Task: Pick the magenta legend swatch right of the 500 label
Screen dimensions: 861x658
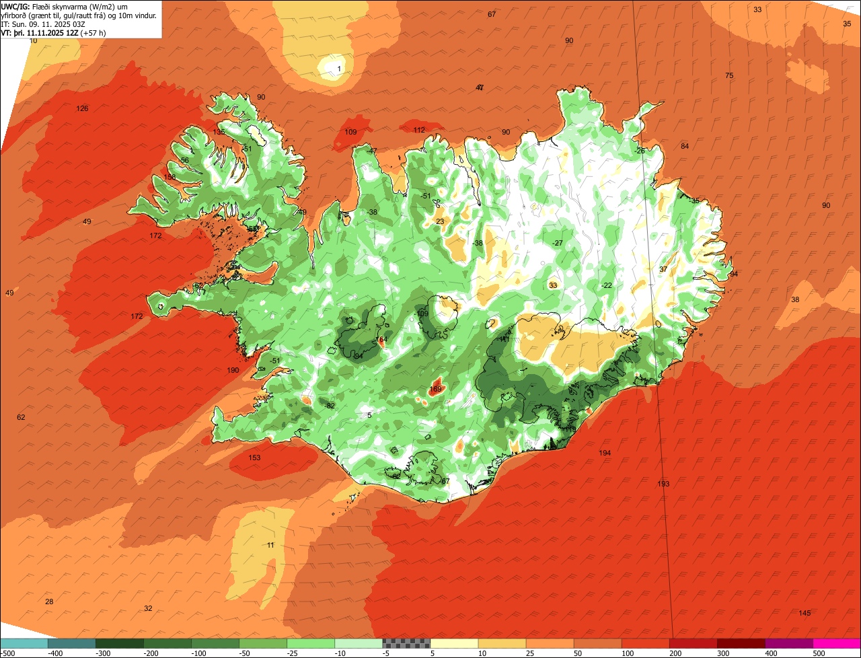Action: [837, 643]
